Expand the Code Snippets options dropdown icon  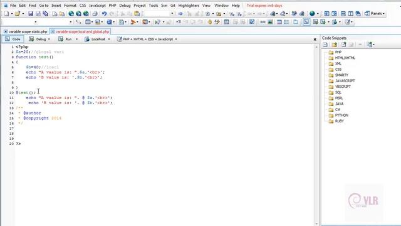click(x=370, y=45)
